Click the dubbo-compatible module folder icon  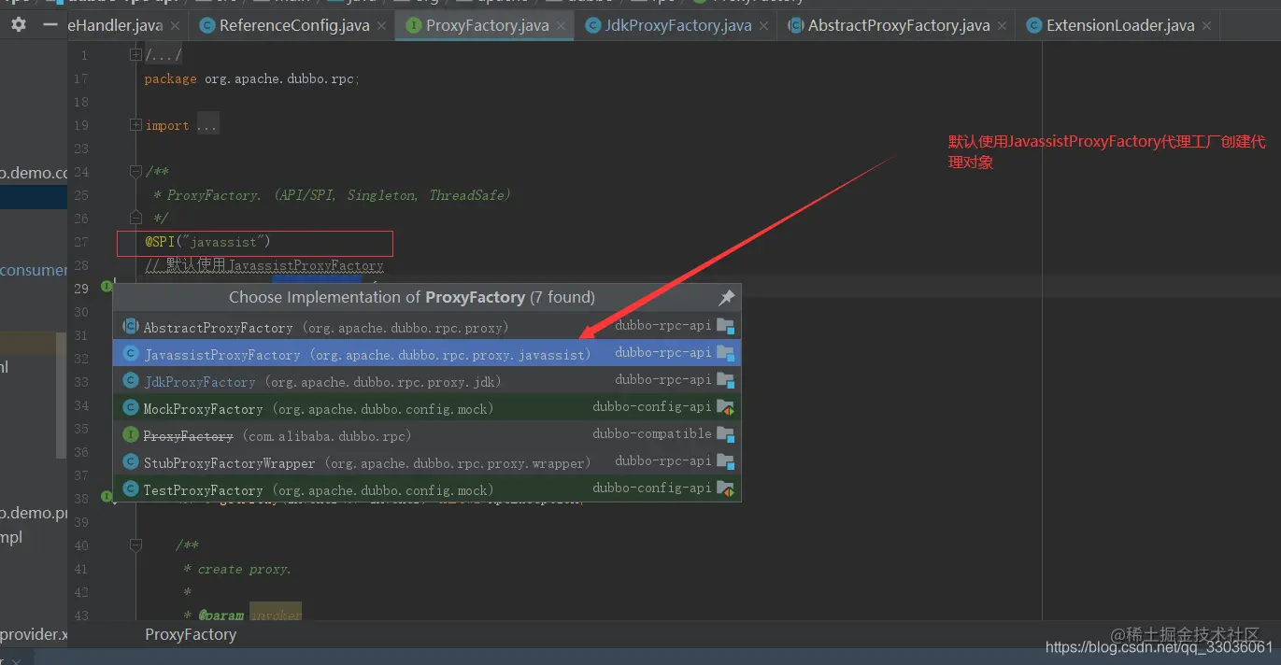click(725, 435)
